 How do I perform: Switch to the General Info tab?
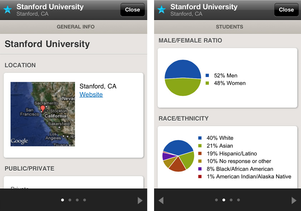(75, 27)
